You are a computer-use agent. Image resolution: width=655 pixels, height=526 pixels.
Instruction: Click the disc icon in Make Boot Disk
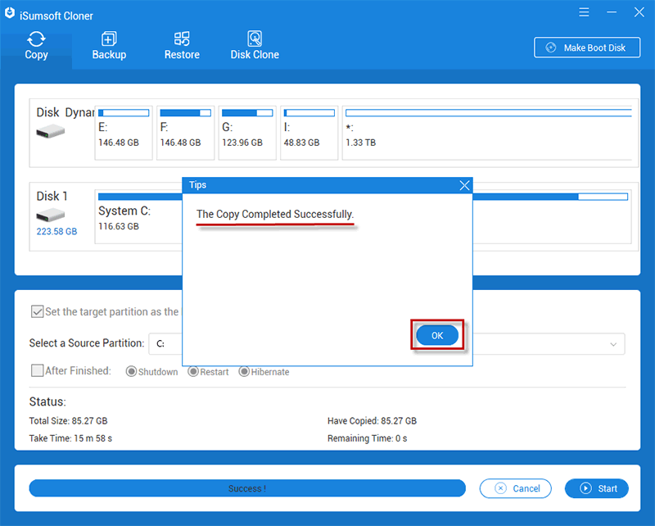[x=551, y=48]
